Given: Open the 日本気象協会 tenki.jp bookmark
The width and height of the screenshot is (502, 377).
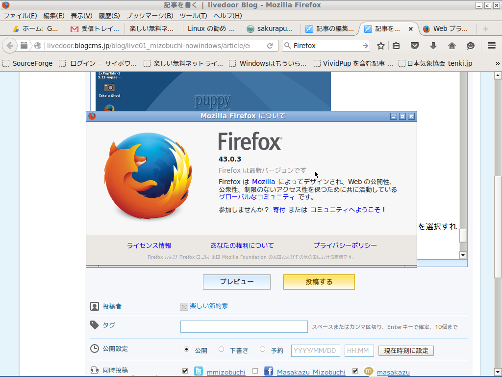Looking at the screenshot, I should click(435, 63).
